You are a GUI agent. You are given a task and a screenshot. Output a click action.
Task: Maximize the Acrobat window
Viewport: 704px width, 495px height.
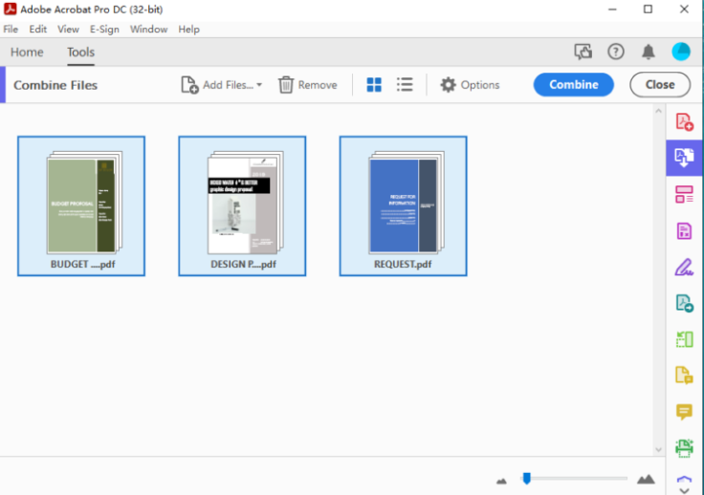[x=648, y=9]
